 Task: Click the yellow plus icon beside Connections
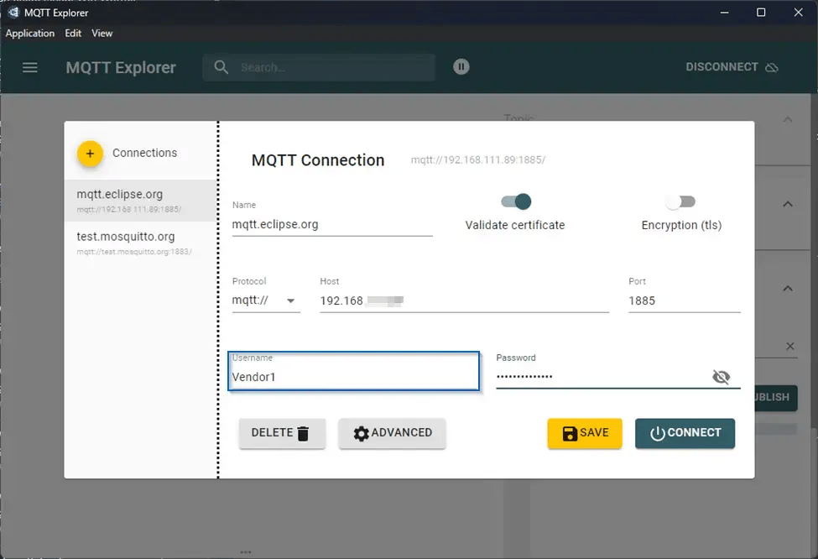(x=90, y=154)
